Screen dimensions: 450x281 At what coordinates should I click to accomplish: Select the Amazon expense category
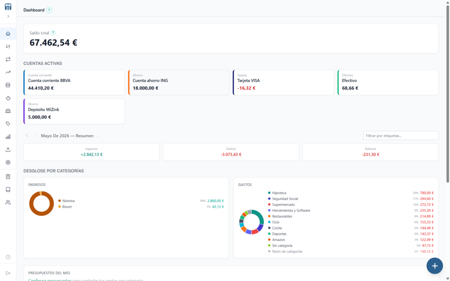(x=351, y=240)
